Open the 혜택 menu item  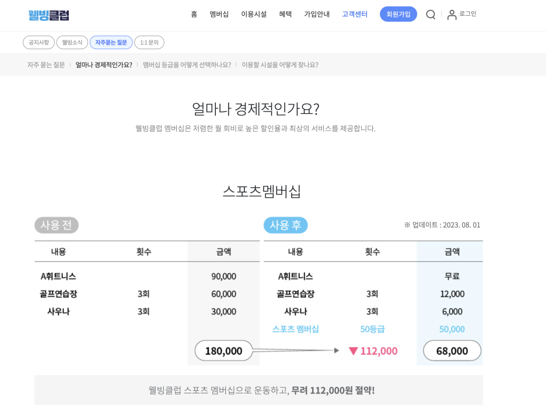285,15
